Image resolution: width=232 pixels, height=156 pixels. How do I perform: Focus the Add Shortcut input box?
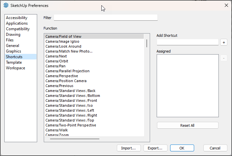click(188, 42)
